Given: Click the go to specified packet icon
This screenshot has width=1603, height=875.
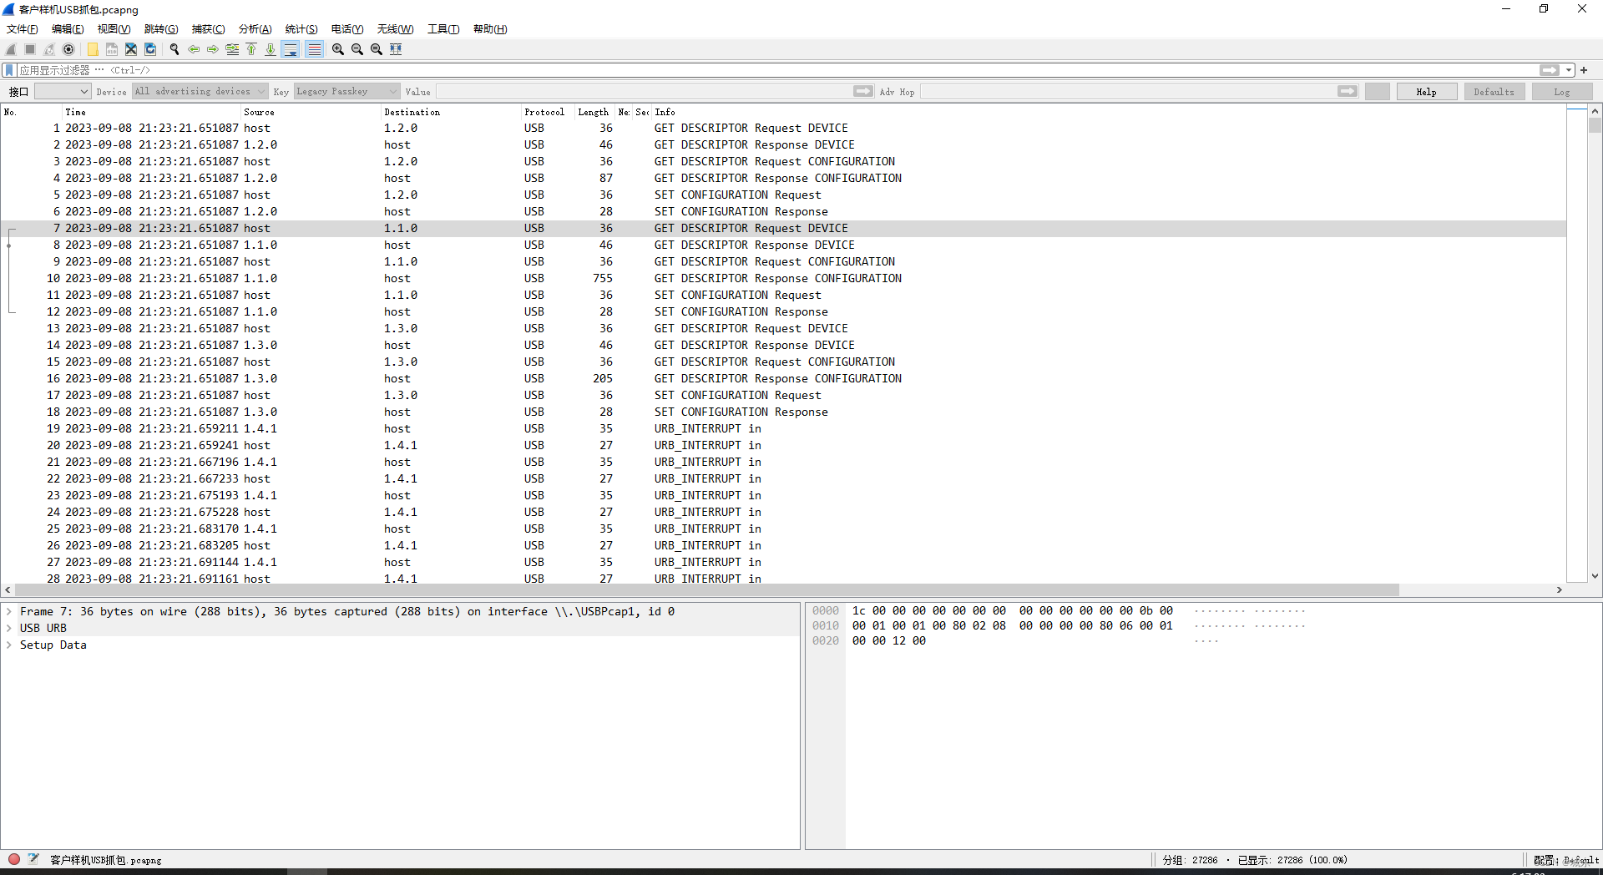Looking at the screenshot, I should tap(232, 49).
